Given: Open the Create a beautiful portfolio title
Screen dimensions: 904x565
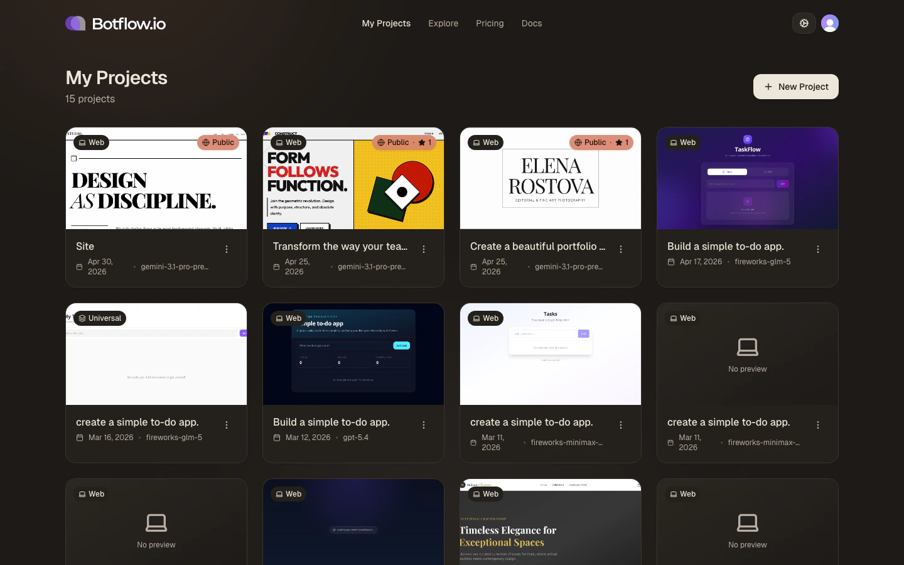Looking at the screenshot, I should point(538,246).
